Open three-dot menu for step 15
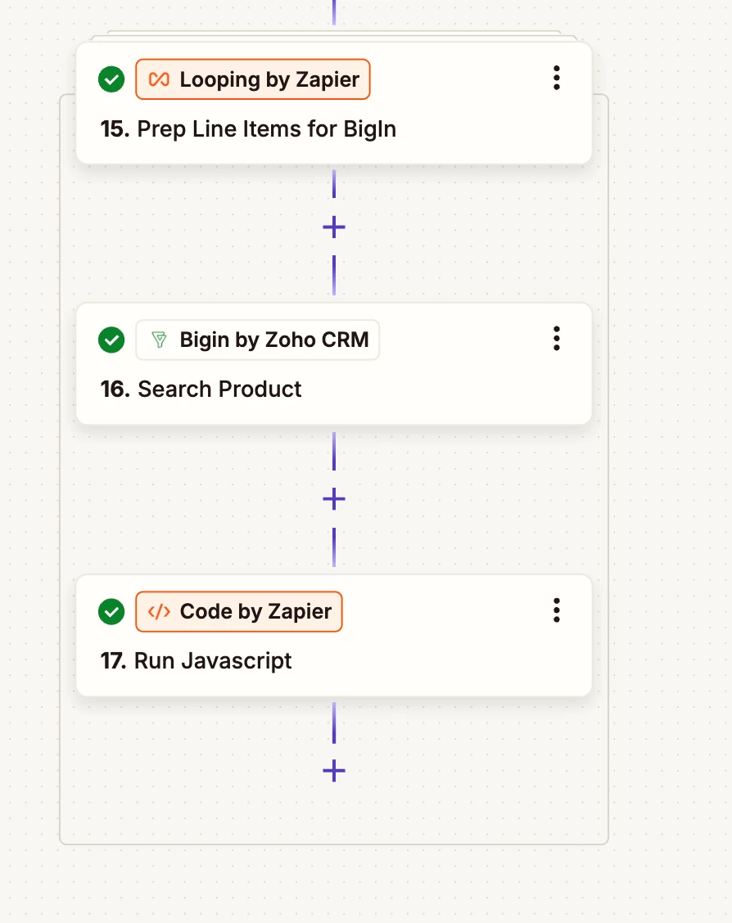The image size is (732, 923). pyautogui.click(x=557, y=78)
